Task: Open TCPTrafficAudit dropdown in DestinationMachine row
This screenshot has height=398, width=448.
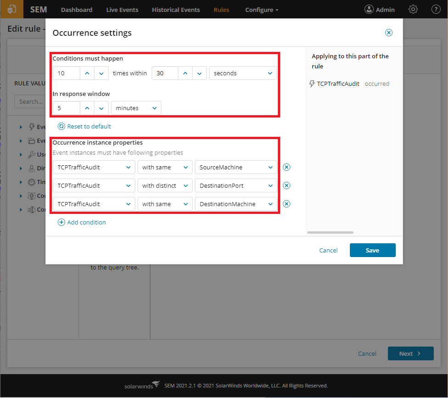Action: coord(94,204)
